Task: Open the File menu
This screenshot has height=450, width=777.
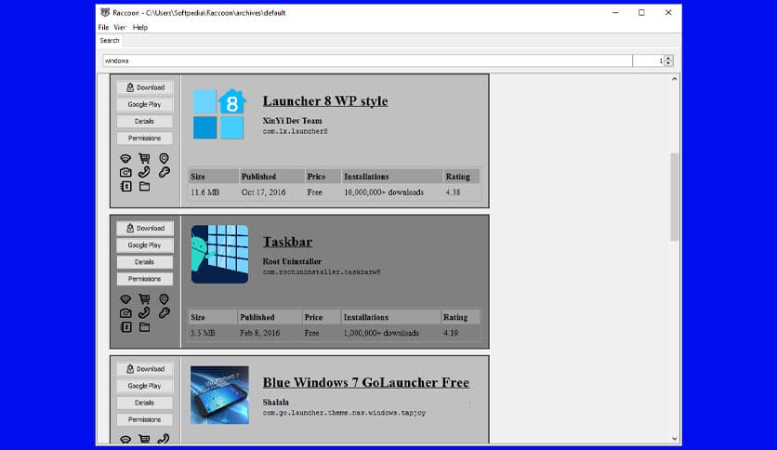Action: pyautogui.click(x=103, y=27)
